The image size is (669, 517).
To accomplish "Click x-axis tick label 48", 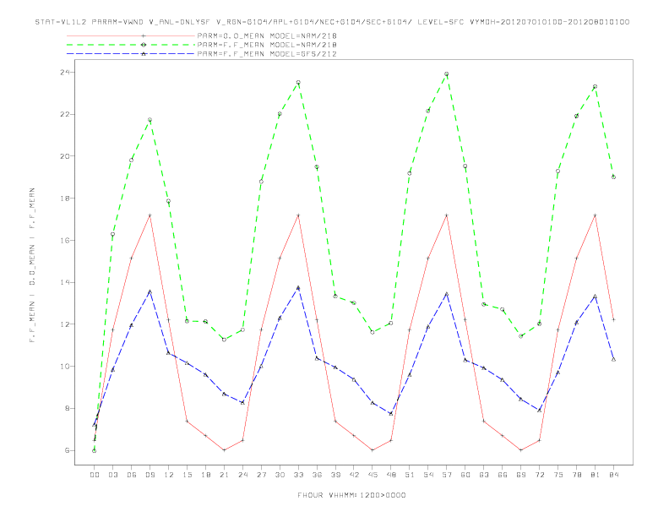I will (x=391, y=475).
